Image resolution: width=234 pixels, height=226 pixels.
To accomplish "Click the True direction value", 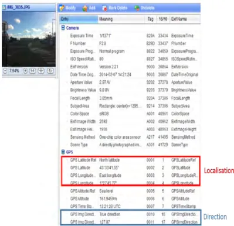I will coord(110,214).
